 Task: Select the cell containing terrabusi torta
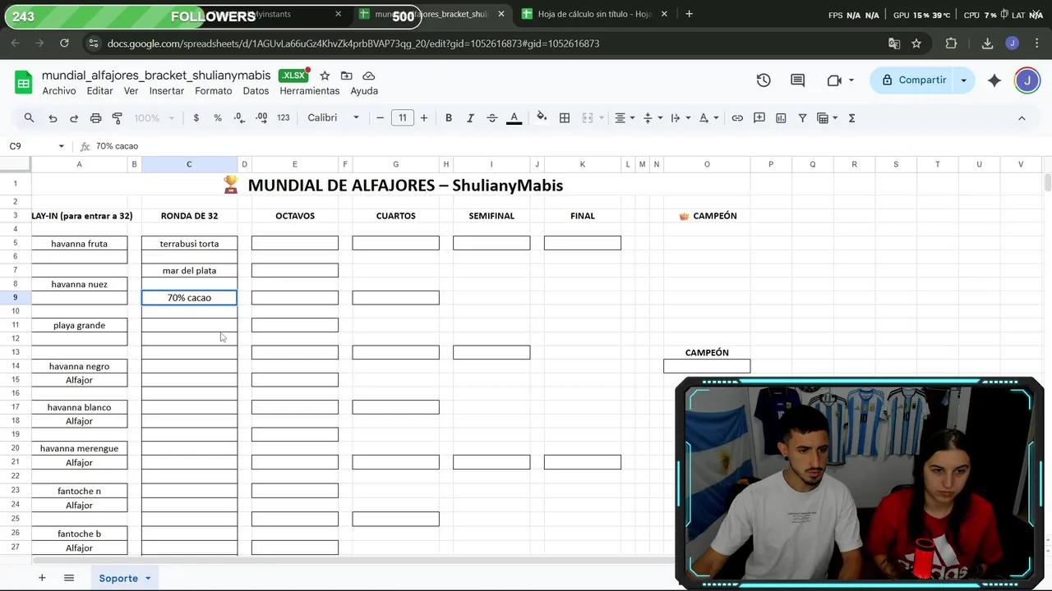pos(189,244)
